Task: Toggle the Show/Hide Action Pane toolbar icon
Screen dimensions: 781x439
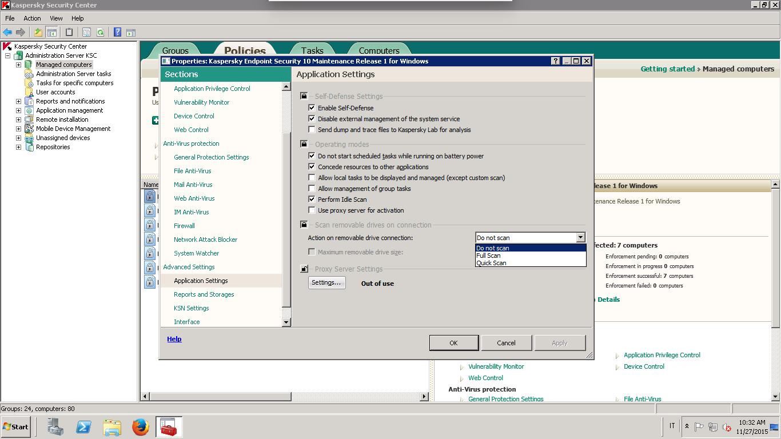Action: tap(131, 32)
